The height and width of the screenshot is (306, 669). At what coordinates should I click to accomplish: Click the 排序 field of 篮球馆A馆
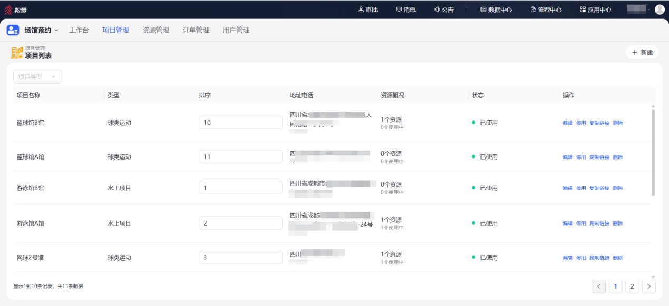[241, 157]
